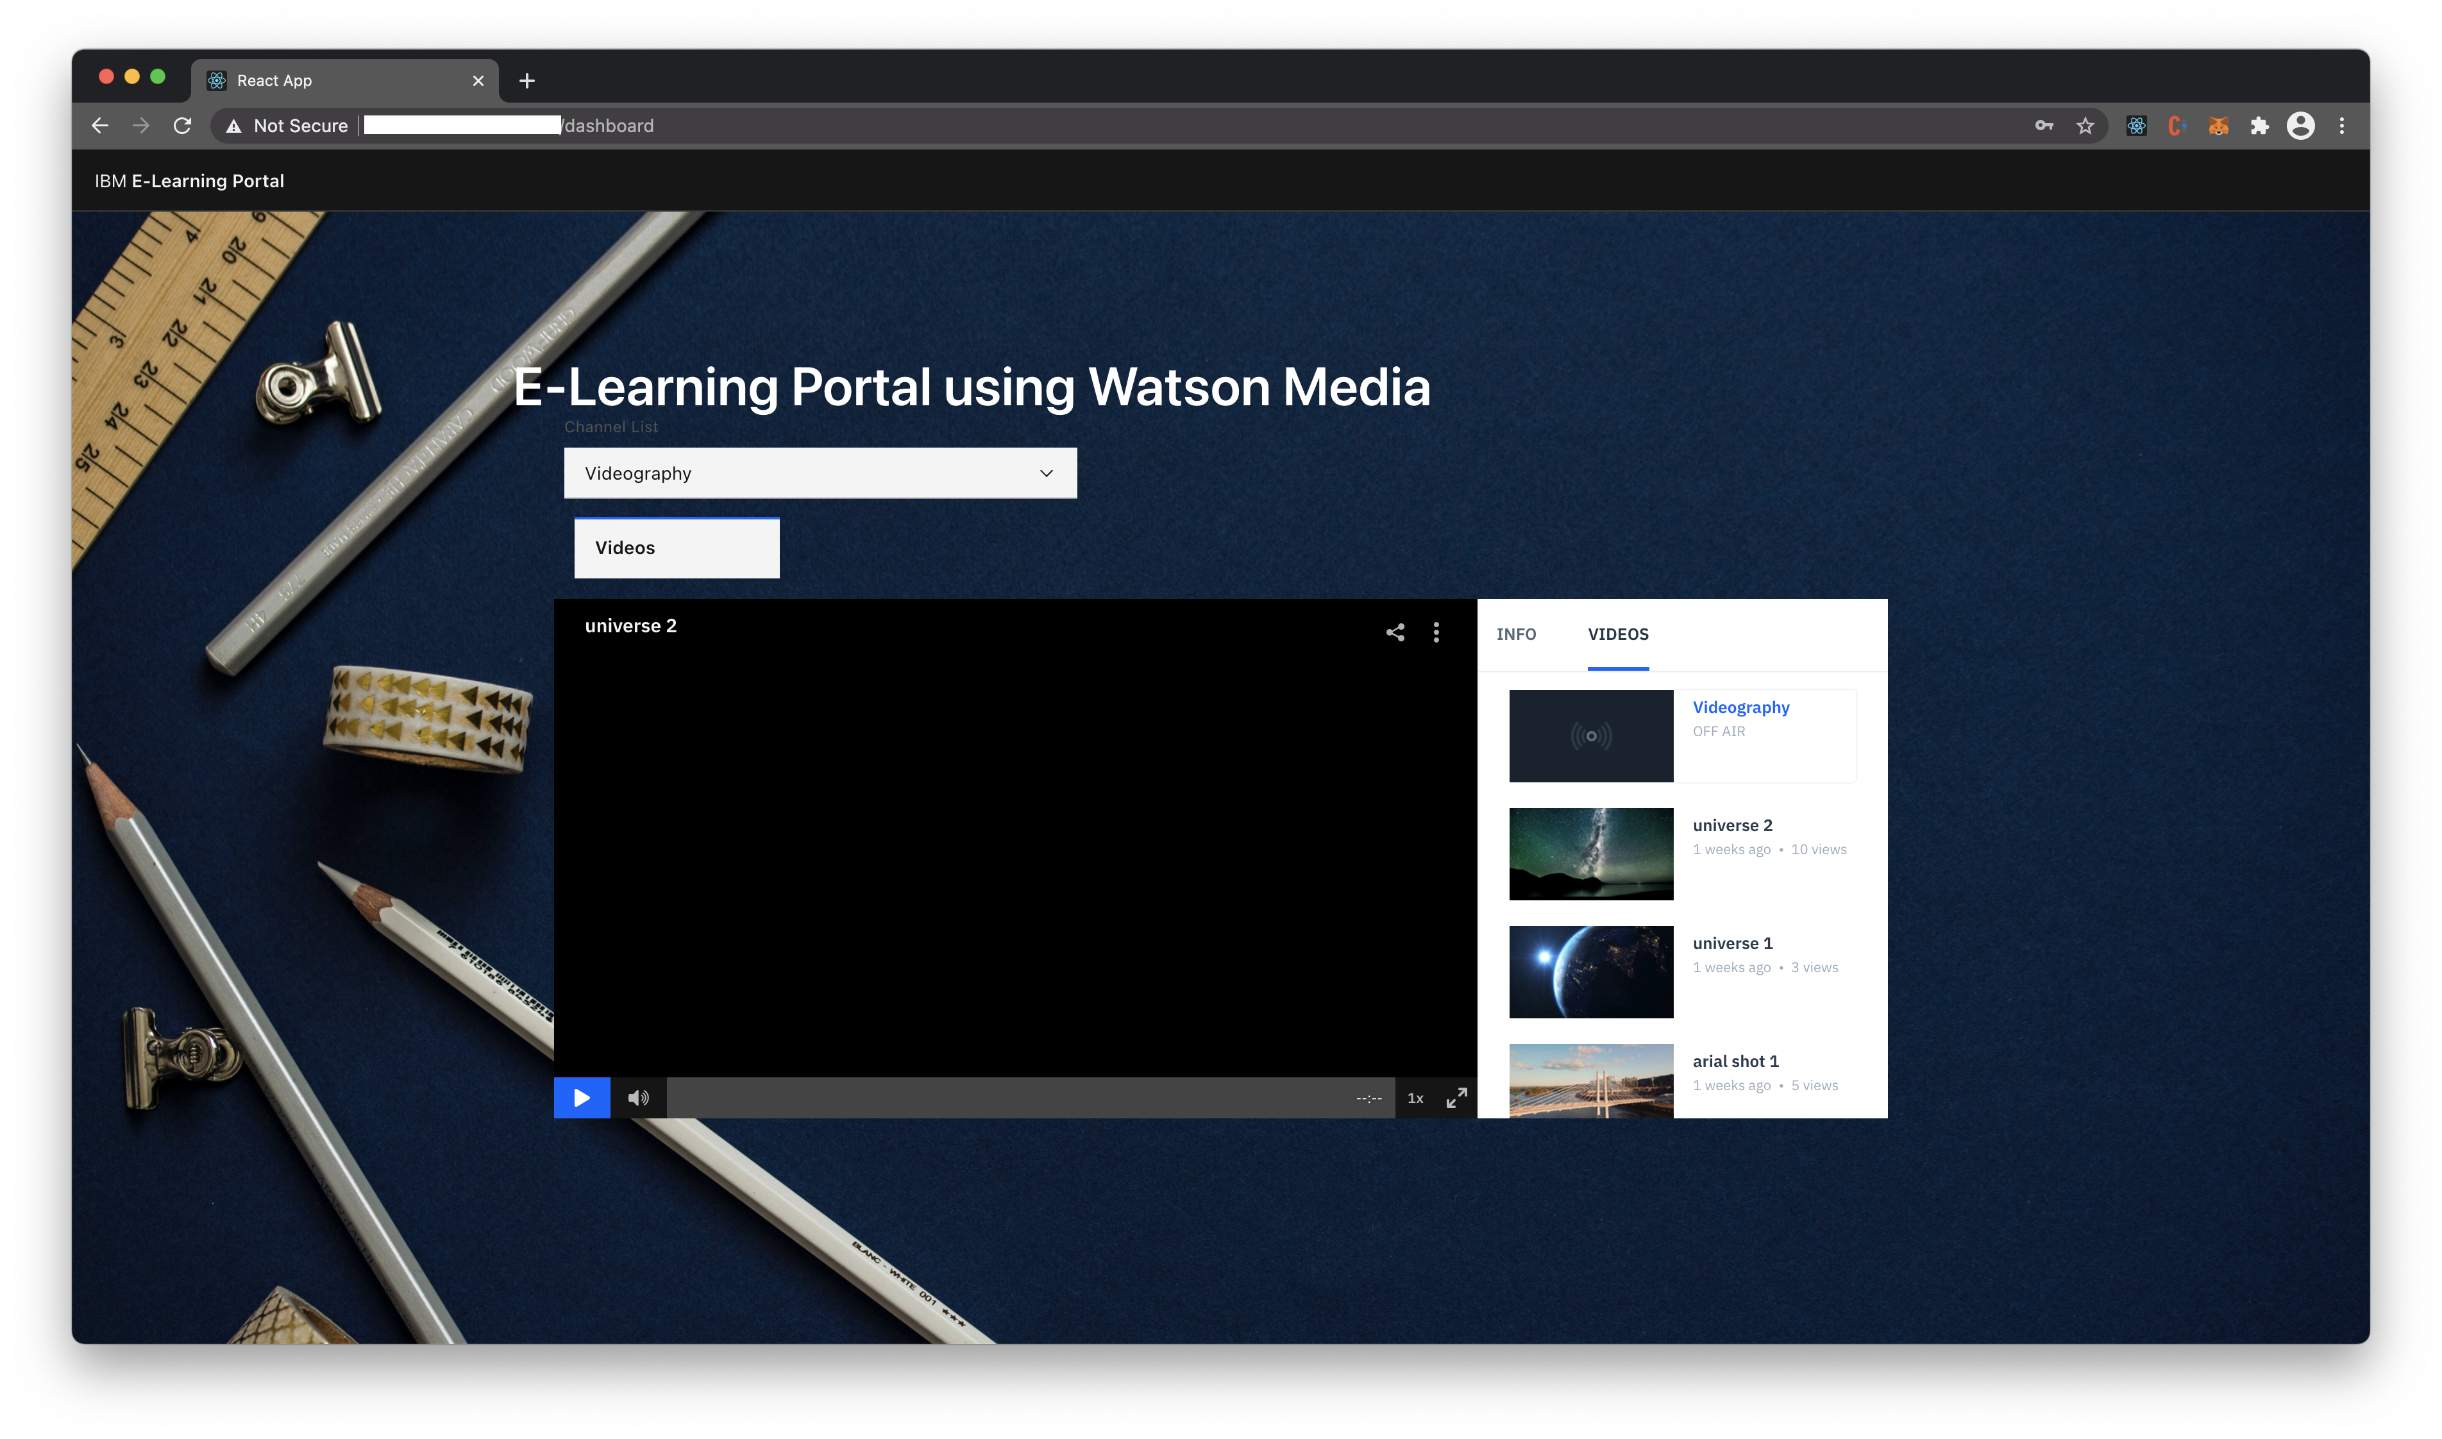
Task: Expand the Videography channel list dropdown
Action: [820, 473]
